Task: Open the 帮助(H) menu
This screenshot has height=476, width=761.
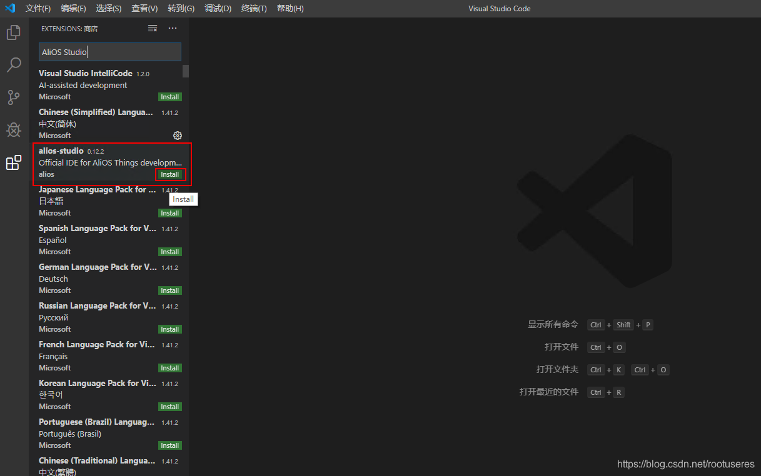Action: (x=290, y=8)
